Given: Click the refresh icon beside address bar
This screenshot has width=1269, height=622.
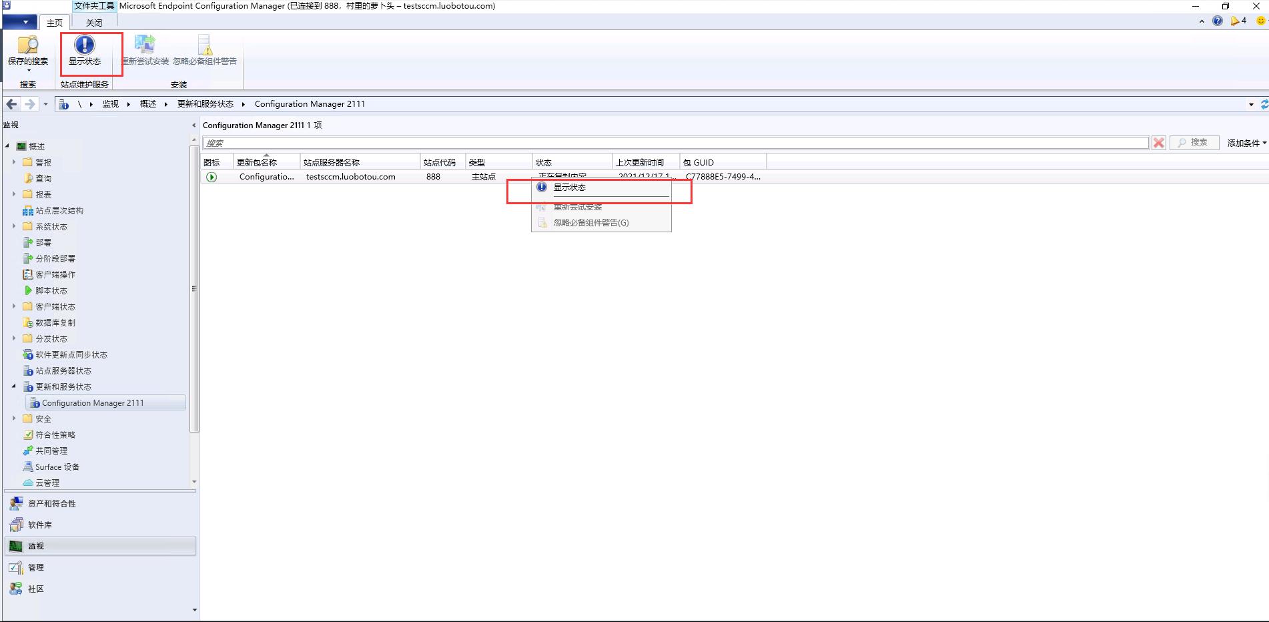Looking at the screenshot, I should click(x=1264, y=104).
